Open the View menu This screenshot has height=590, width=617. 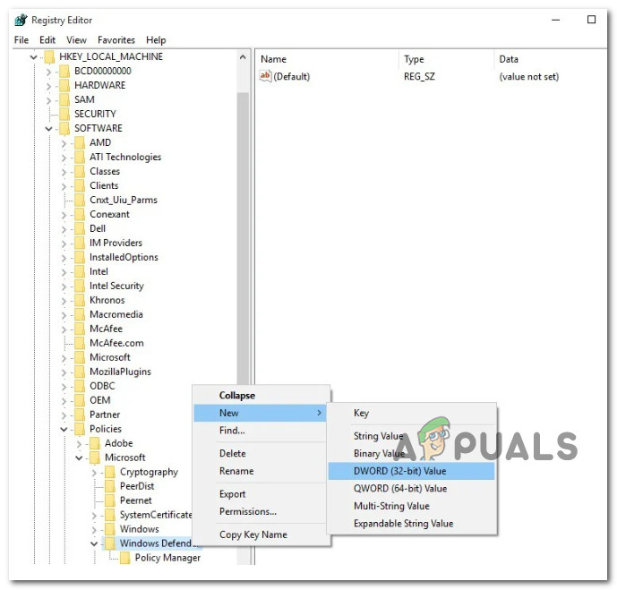pyautogui.click(x=76, y=40)
